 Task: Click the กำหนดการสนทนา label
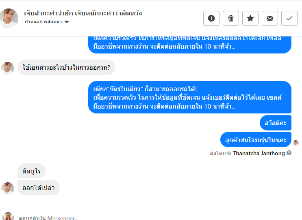tap(43, 22)
